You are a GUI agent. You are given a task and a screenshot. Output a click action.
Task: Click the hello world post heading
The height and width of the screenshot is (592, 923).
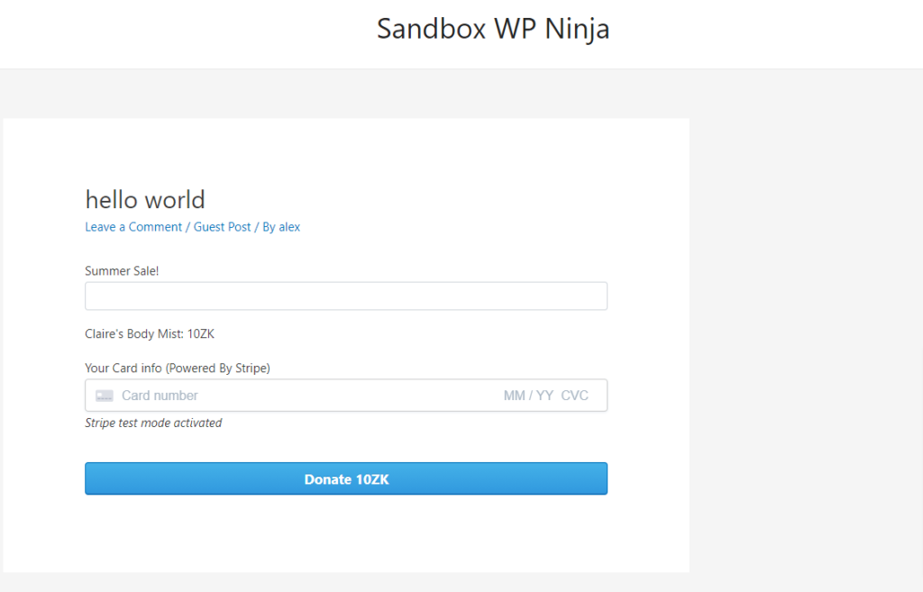pyautogui.click(x=145, y=199)
